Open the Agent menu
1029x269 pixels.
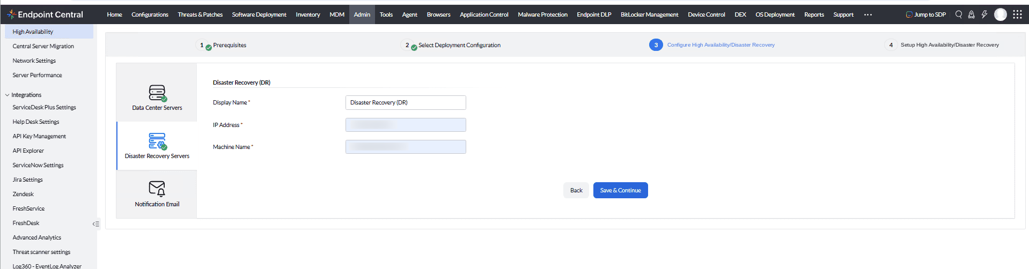409,14
